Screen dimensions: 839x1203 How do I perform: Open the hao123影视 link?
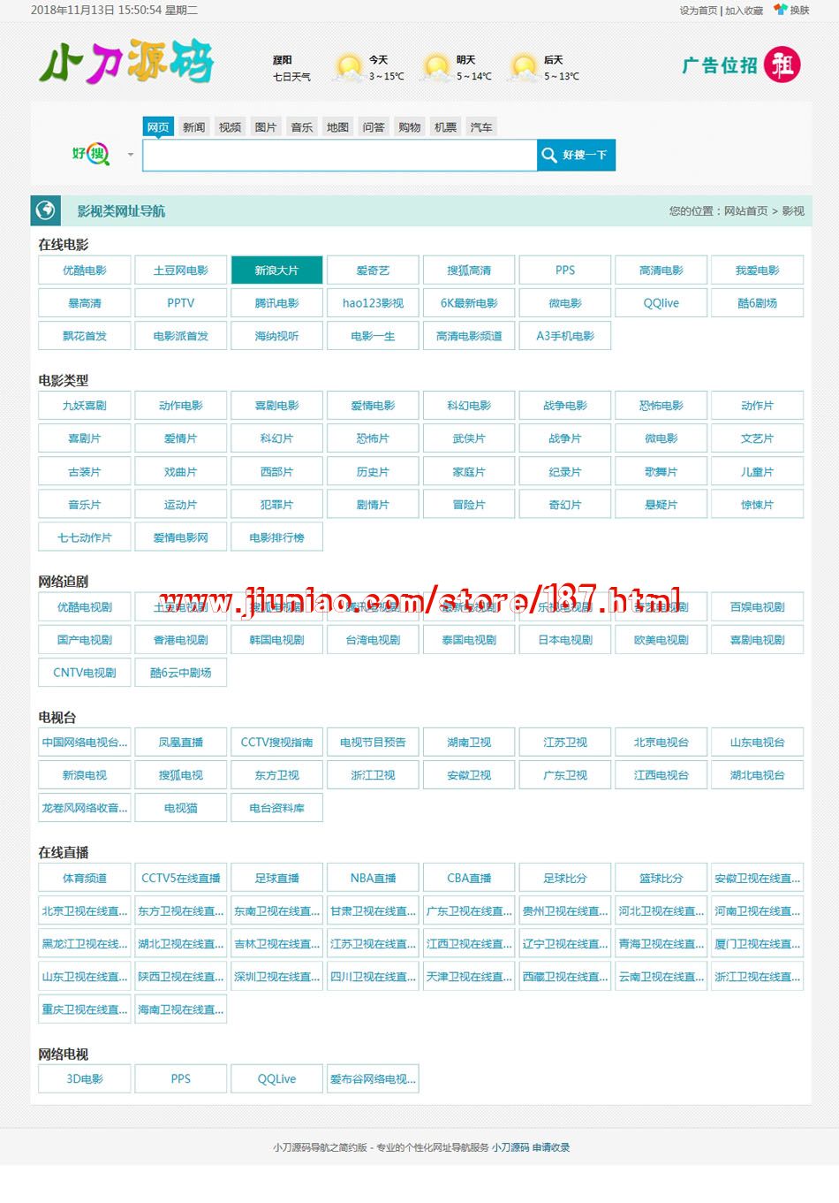pyautogui.click(x=373, y=303)
